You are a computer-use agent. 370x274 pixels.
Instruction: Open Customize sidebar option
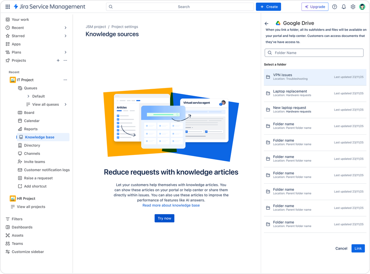pyautogui.click(x=25, y=252)
